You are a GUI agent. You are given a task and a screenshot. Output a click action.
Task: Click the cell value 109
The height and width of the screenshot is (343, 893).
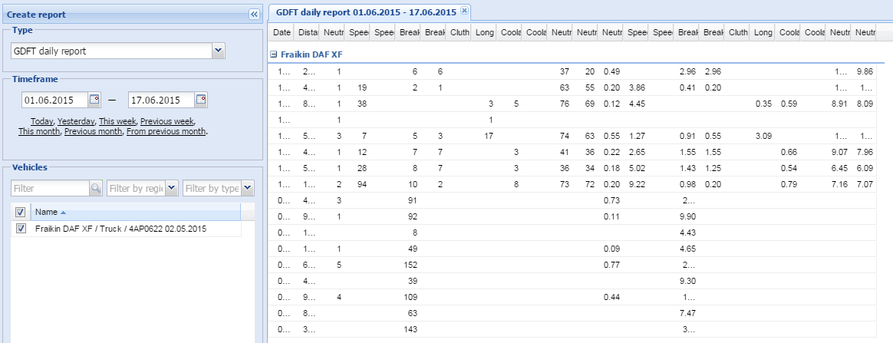click(x=410, y=297)
